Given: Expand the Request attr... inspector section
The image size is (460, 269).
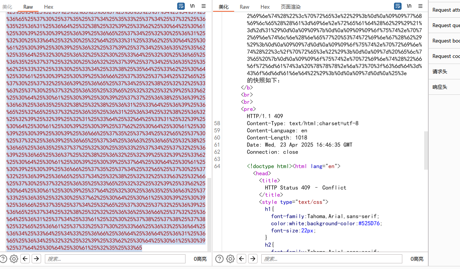Looking at the screenshot, I should pos(445,10).
